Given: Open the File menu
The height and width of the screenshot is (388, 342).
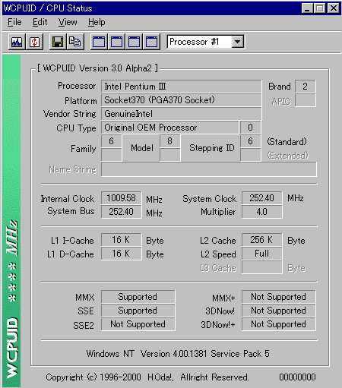Looking at the screenshot, I should [14, 22].
